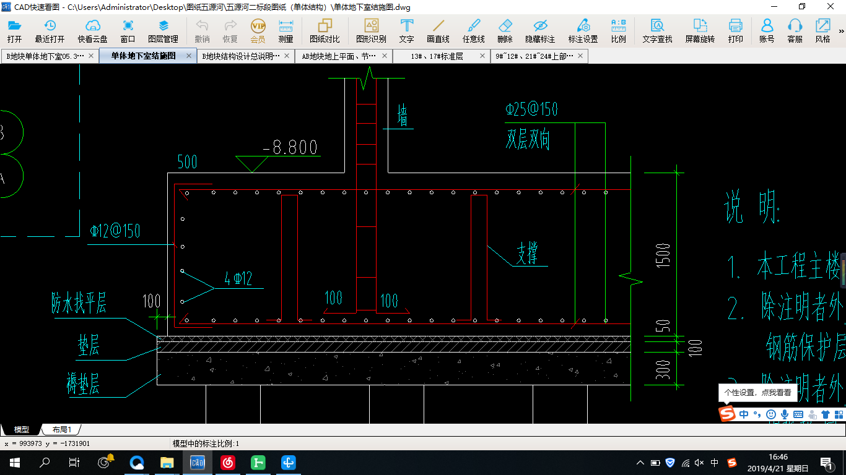Toggle Chinese/English mode 中 on Sogou bar
Image resolution: width=846 pixels, height=475 pixels.
[744, 414]
